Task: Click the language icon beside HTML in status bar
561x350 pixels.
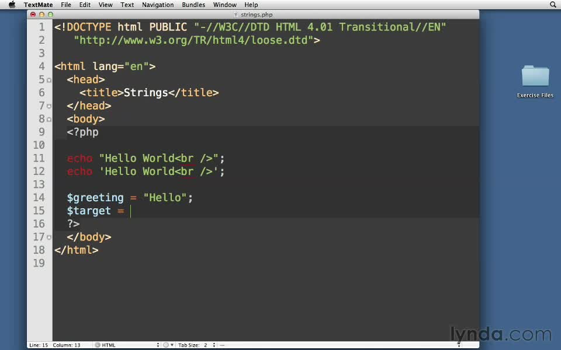Action: point(97,345)
